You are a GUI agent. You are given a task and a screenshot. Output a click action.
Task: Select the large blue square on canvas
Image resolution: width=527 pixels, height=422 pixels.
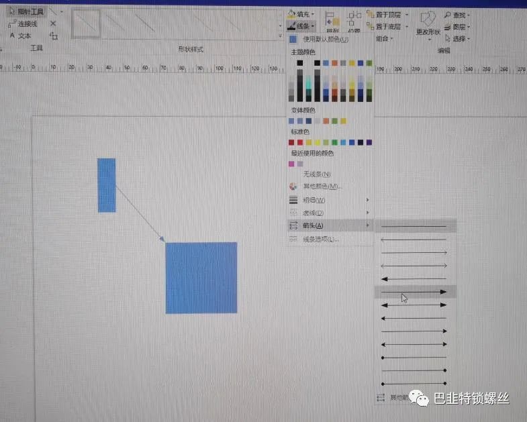(x=201, y=278)
